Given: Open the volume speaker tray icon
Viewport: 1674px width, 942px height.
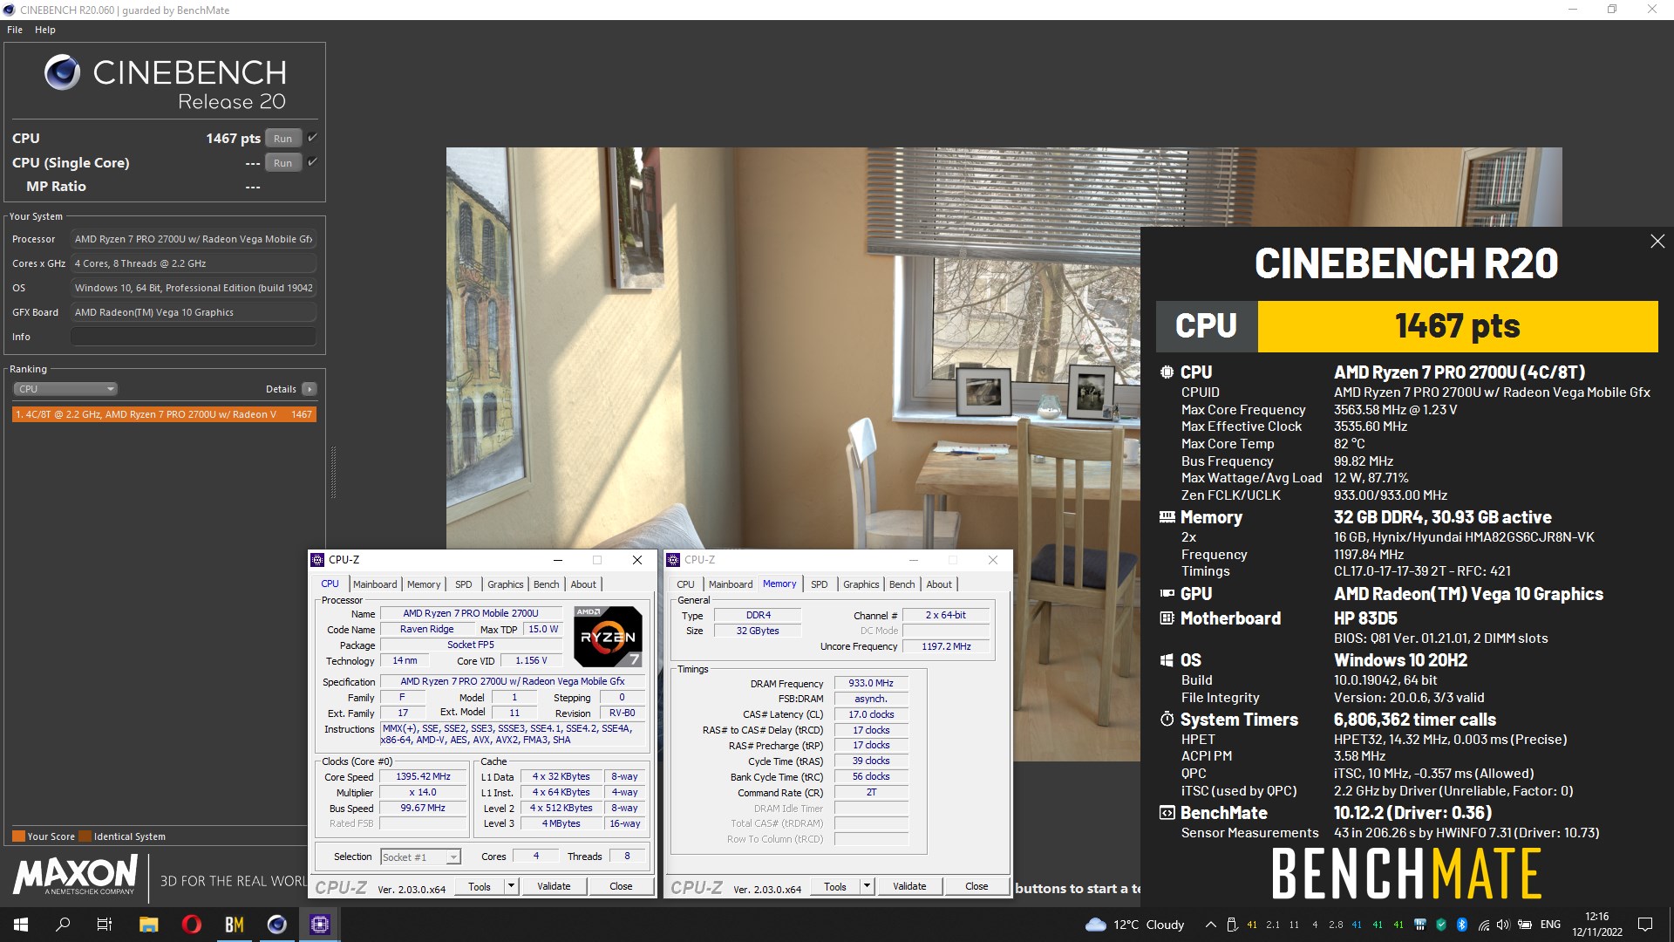Looking at the screenshot, I should 1503,925.
